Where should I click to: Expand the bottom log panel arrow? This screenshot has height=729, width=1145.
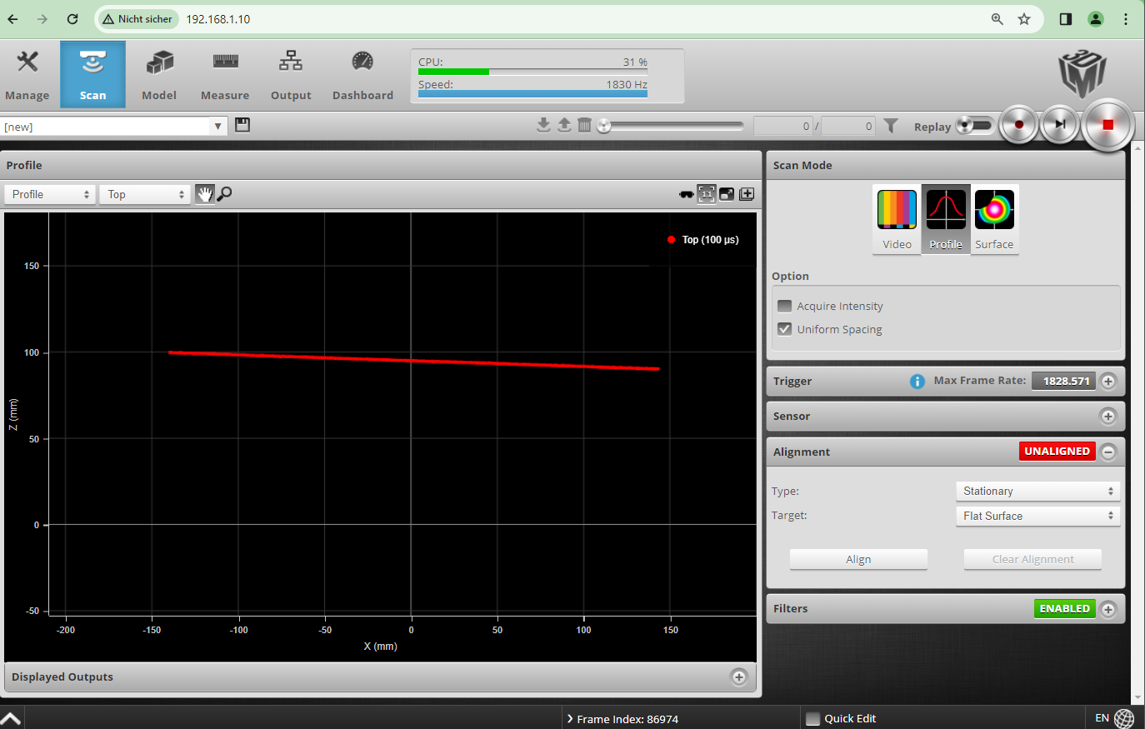click(x=11, y=718)
